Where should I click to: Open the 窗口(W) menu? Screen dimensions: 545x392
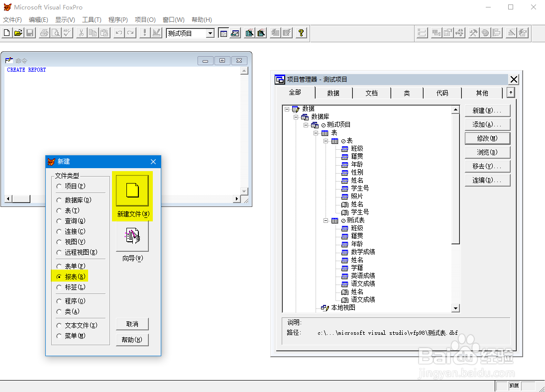coord(173,20)
